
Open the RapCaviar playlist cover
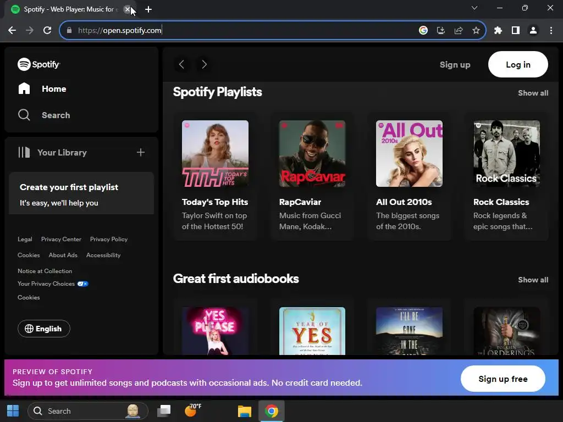click(x=312, y=154)
